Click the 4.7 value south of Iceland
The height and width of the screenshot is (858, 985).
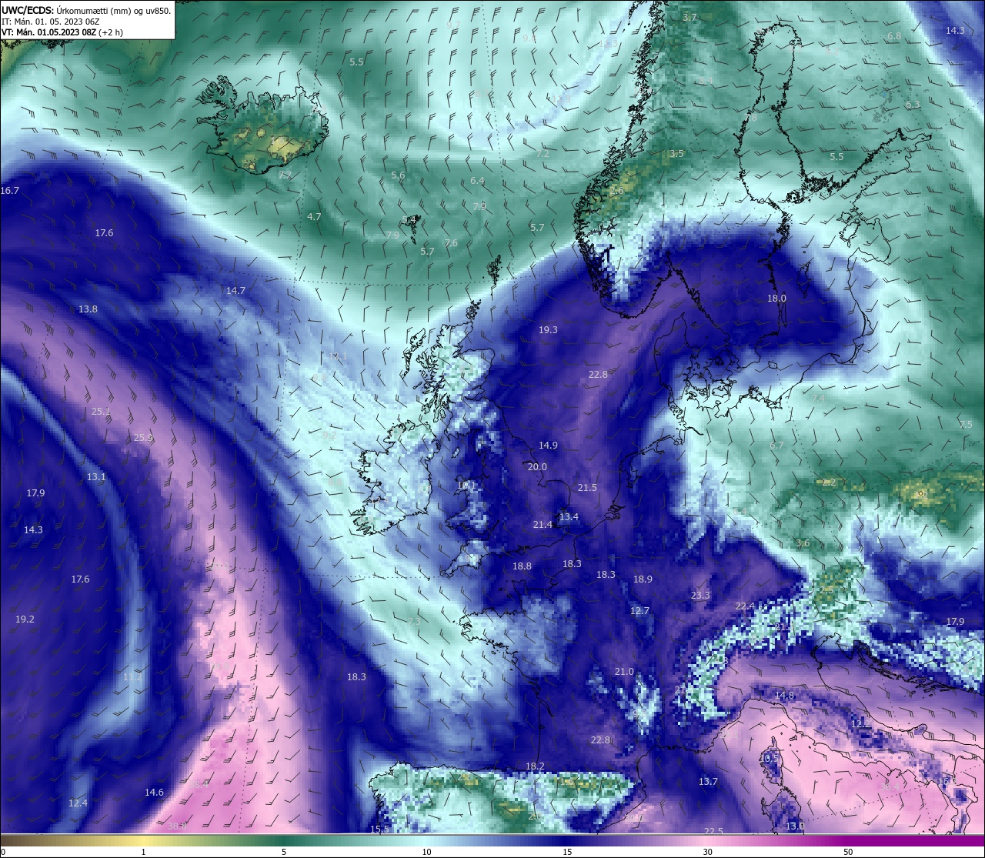314,217
